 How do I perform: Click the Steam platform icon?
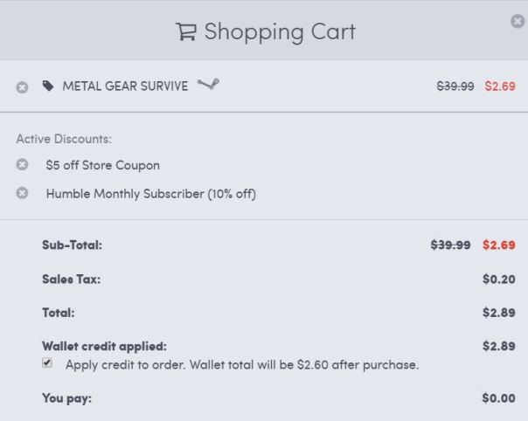[207, 85]
